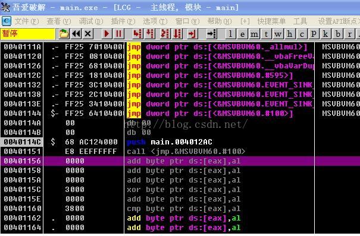Viewport: 360px width, 236px height.
Task: Show Breakpoints with 'b' button
Action: click(x=338, y=34)
